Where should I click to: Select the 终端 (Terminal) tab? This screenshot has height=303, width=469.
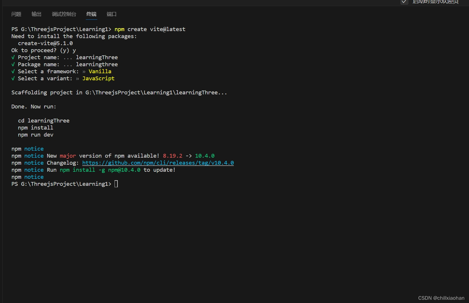tap(91, 14)
